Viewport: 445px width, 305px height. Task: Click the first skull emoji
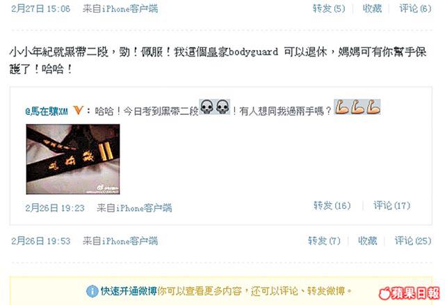pyautogui.click(x=207, y=107)
